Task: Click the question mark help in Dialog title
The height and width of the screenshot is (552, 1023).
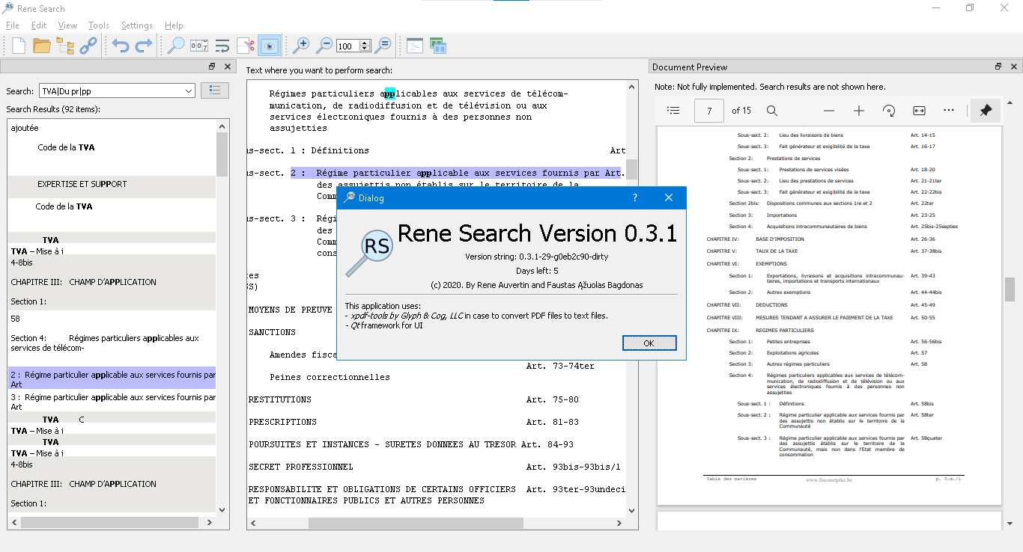Action: [x=635, y=198]
